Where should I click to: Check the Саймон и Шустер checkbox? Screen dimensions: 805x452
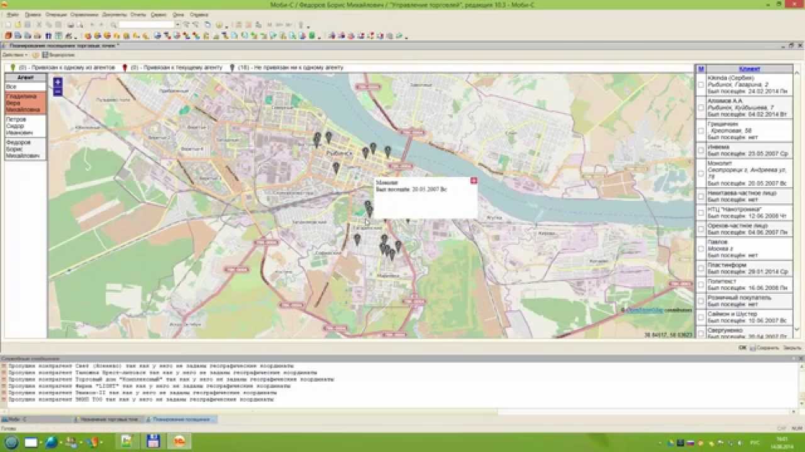coord(701,317)
